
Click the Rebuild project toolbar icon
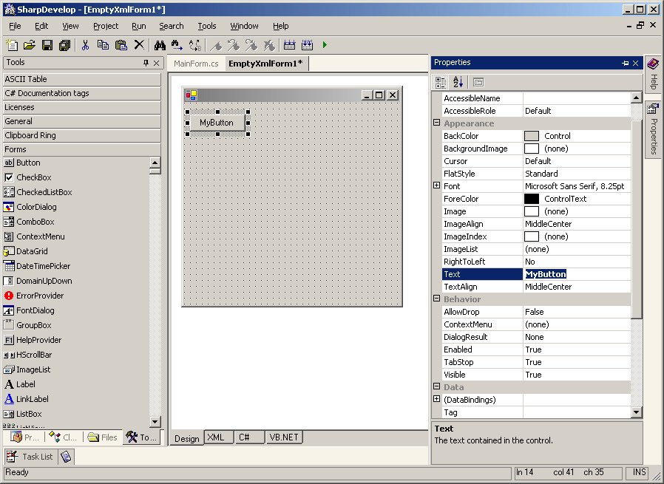tap(307, 45)
